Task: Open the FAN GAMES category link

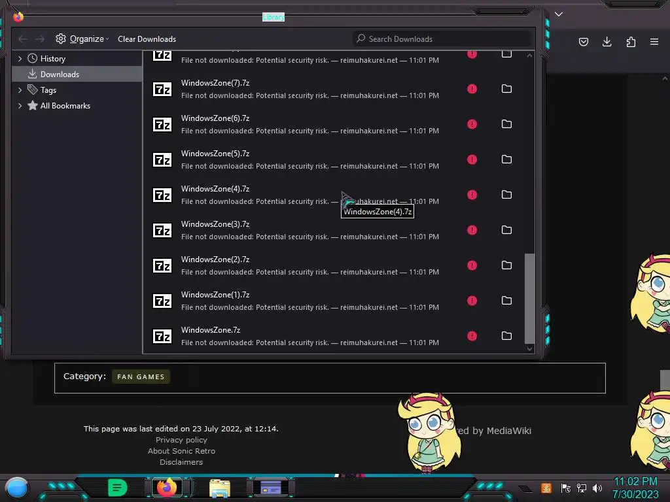Action: 141,376
